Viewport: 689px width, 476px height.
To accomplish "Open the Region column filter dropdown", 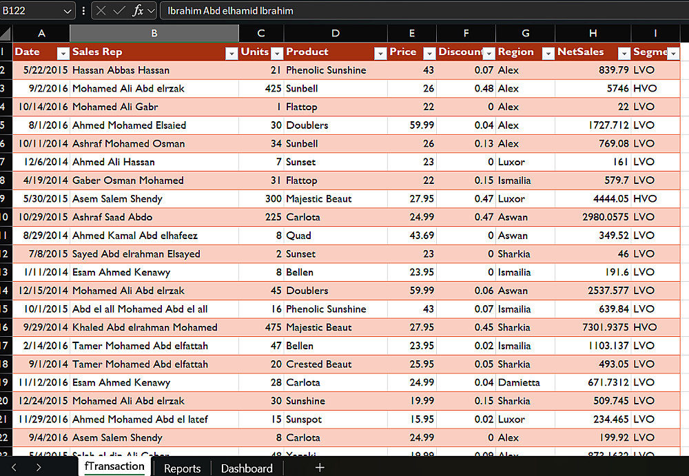I will (548, 53).
